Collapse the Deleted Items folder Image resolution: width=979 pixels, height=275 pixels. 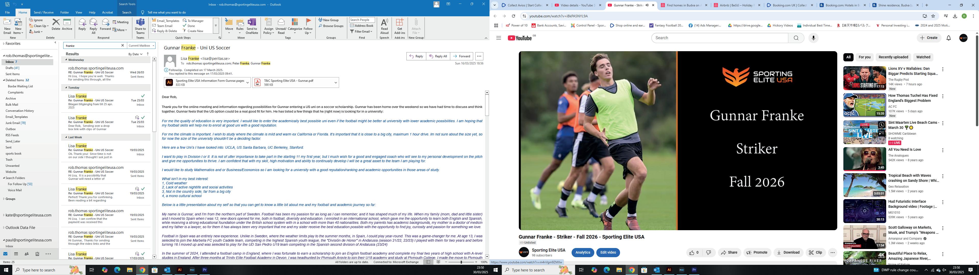tap(4, 80)
